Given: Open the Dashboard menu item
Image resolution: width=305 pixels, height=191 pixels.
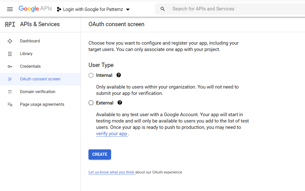Looking at the screenshot, I should tap(30, 41).
